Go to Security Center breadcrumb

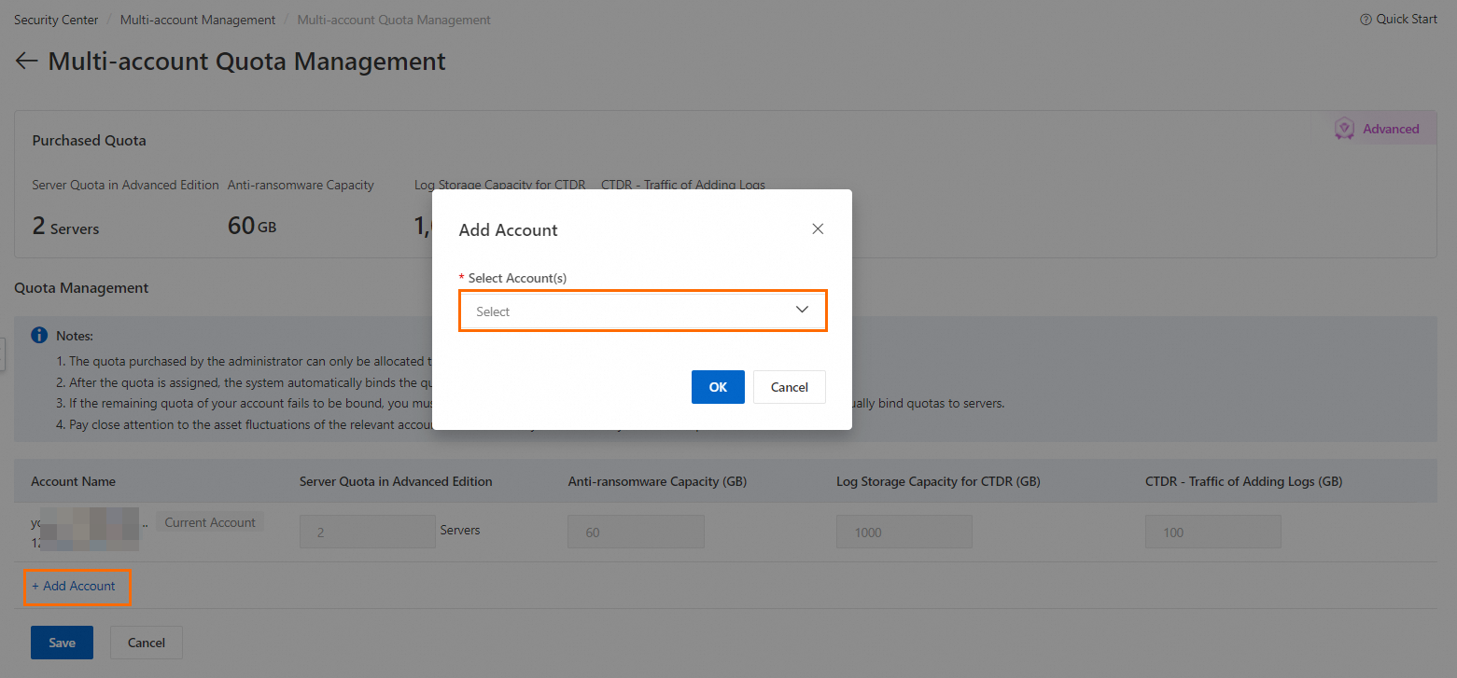pyautogui.click(x=56, y=20)
